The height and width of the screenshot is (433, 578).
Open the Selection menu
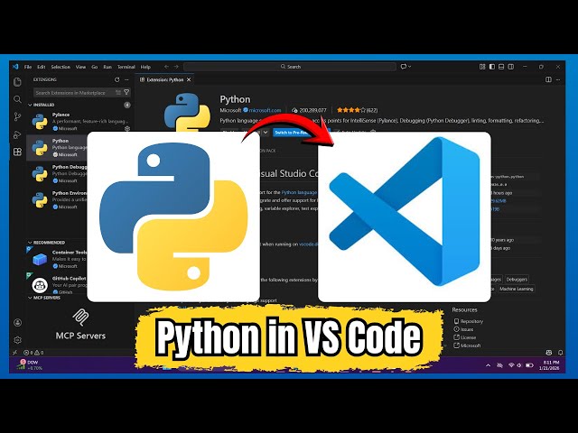click(x=61, y=67)
